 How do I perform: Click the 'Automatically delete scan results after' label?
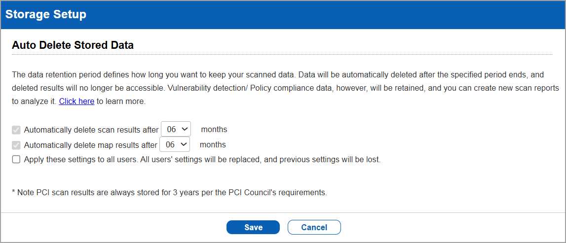click(91, 130)
